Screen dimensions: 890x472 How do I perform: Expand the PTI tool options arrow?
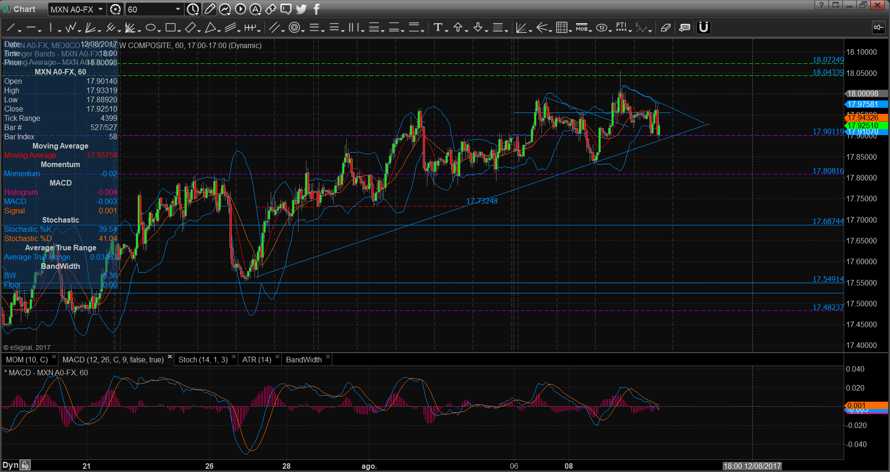click(x=630, y=31)
